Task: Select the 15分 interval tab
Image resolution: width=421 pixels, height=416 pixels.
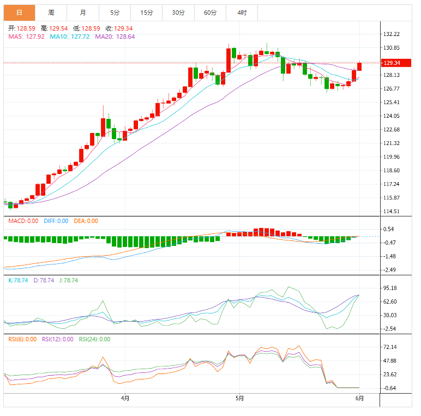Action: (146, 13)
